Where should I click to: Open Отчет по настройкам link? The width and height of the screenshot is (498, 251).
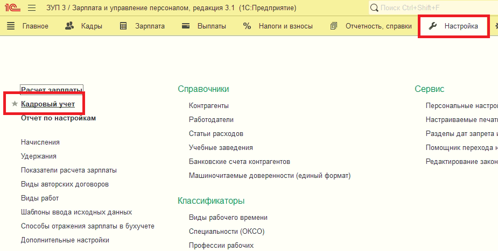pyautogui.click(x=59, y=118)
